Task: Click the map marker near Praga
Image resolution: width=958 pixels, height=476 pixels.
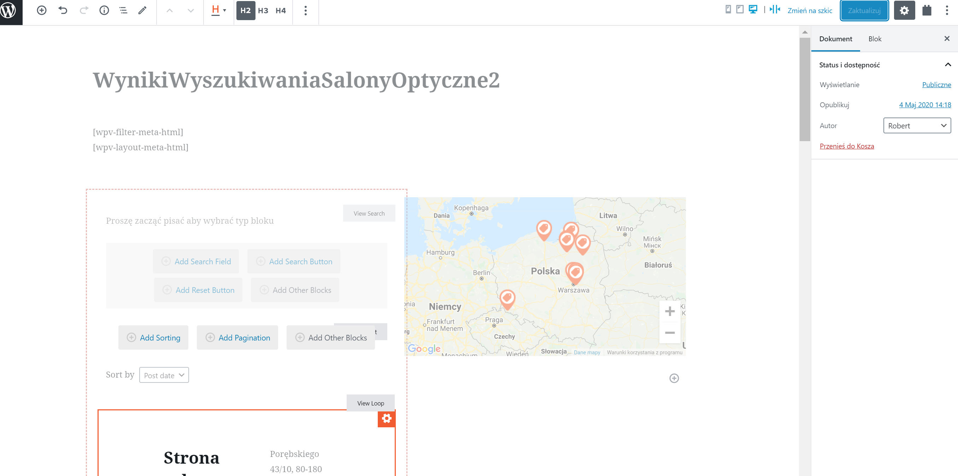Action: tap(507, 300)
